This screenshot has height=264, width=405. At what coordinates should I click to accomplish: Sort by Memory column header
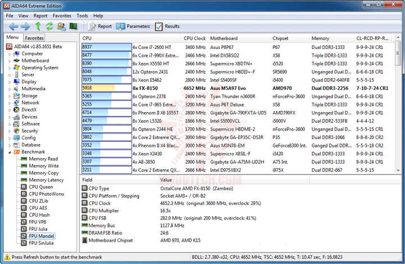pos(332,38)
